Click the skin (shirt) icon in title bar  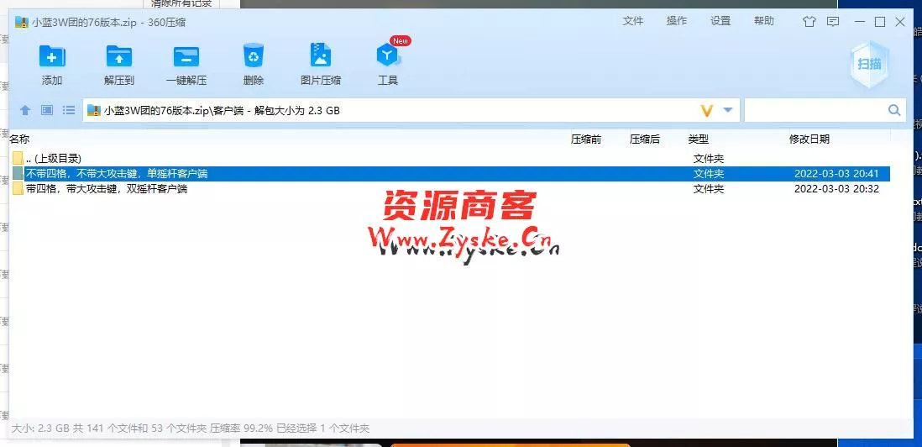click(x=809, y=22)
